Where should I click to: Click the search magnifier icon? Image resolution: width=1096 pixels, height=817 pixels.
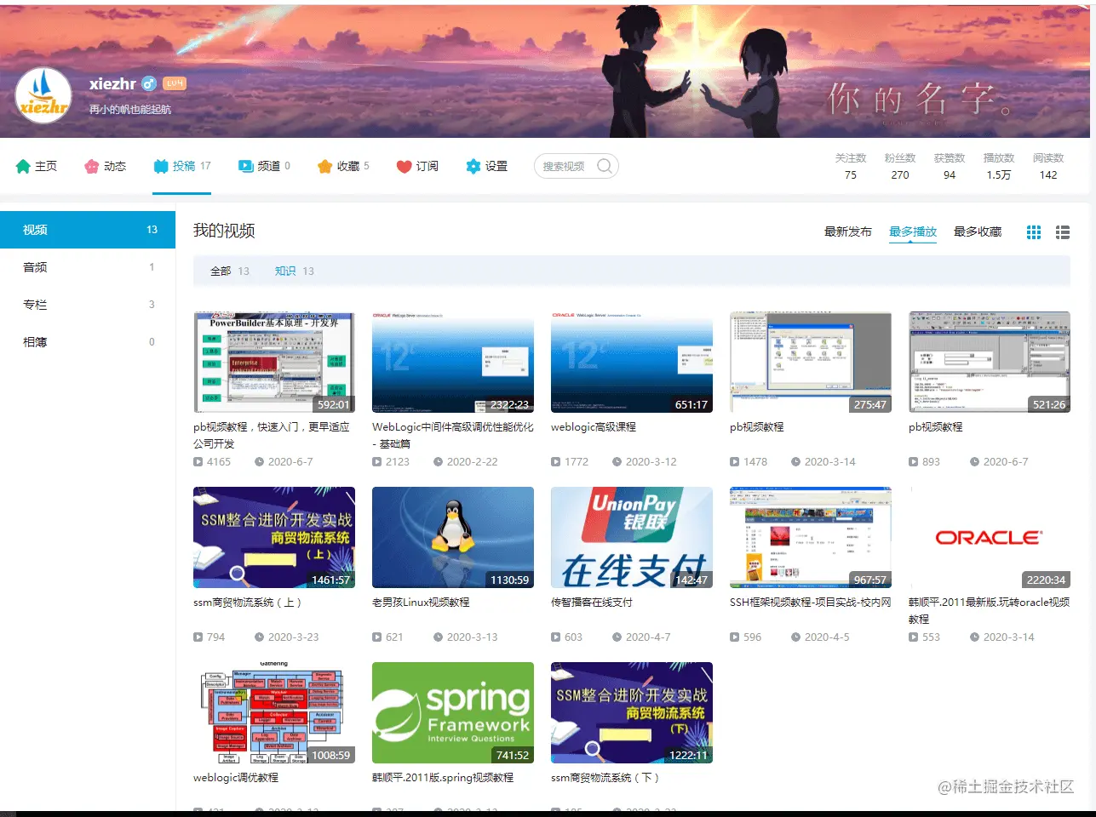604,166
